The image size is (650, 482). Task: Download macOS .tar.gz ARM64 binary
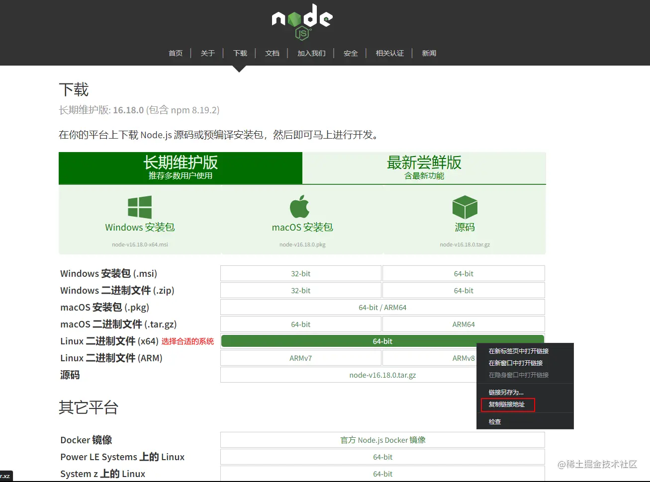464,324
